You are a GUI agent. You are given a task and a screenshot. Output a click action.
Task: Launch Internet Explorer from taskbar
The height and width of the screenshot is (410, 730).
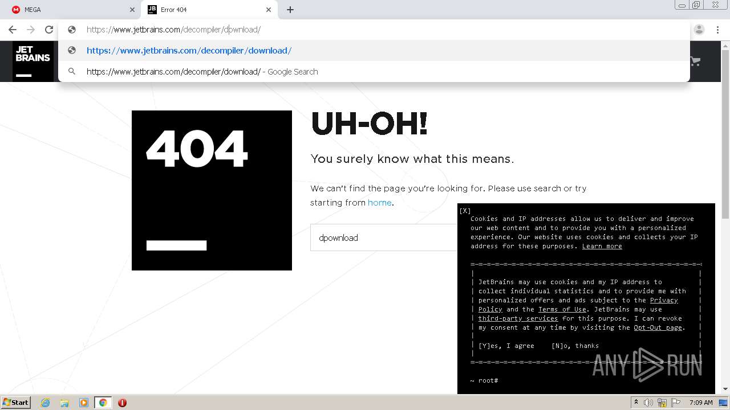click(46, 403)
